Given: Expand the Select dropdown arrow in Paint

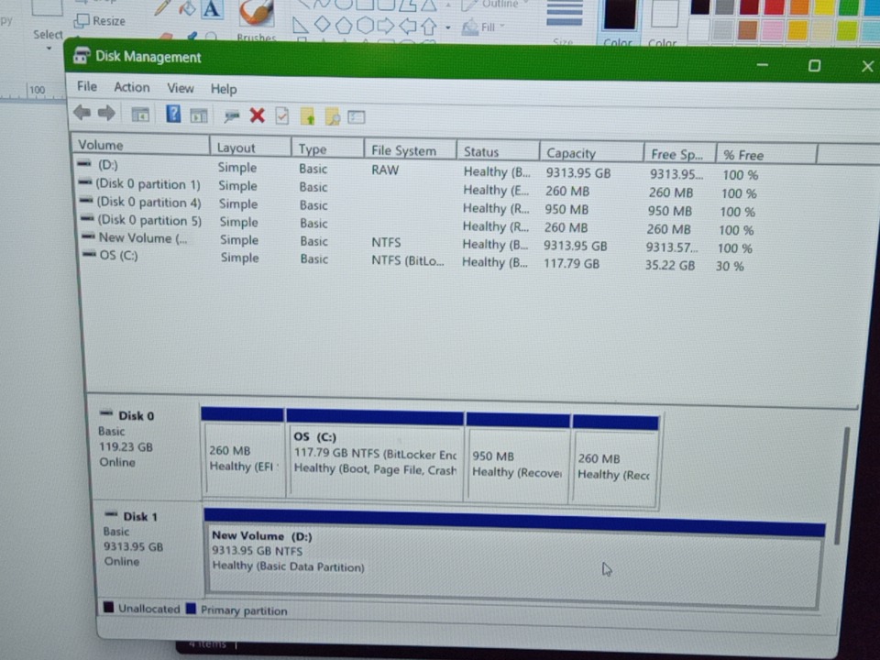Looking at the screenshot, I should (x=49, y=49).
